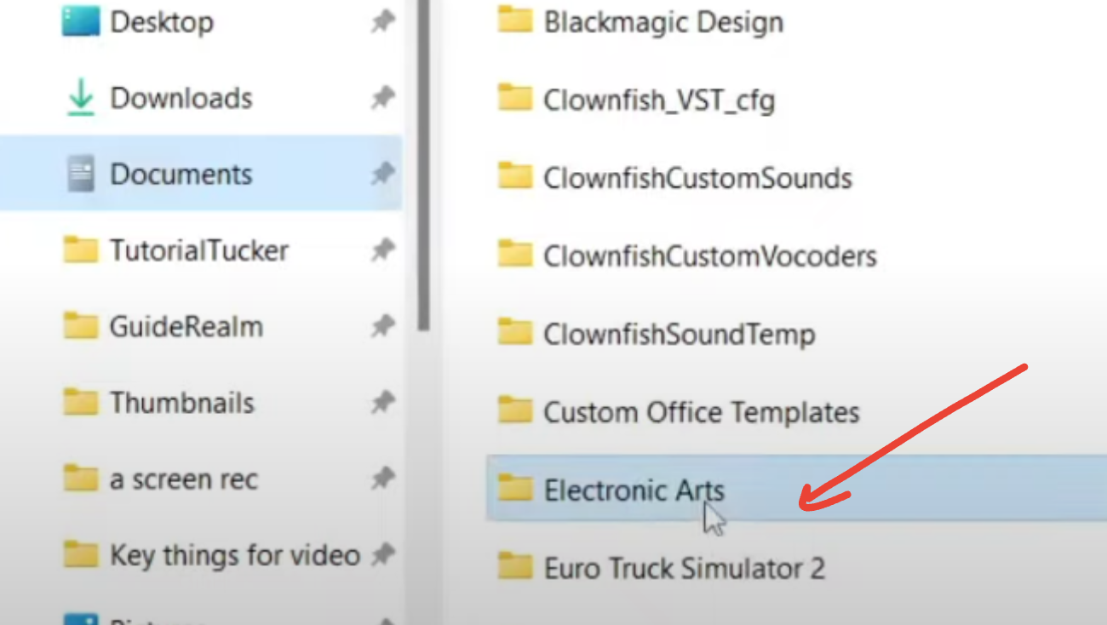Open the a screen rec folder

[183, 479]
